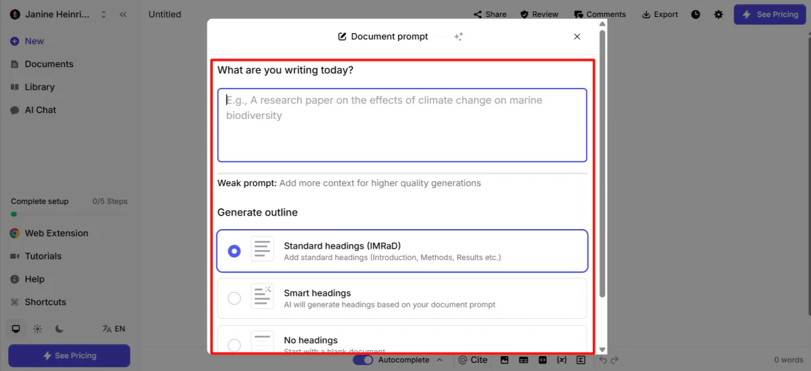Undo the last action
811x371 pixels.
point(603,360)
